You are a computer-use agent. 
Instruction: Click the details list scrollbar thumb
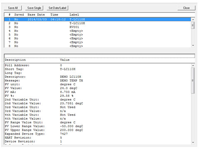(193, 81)
